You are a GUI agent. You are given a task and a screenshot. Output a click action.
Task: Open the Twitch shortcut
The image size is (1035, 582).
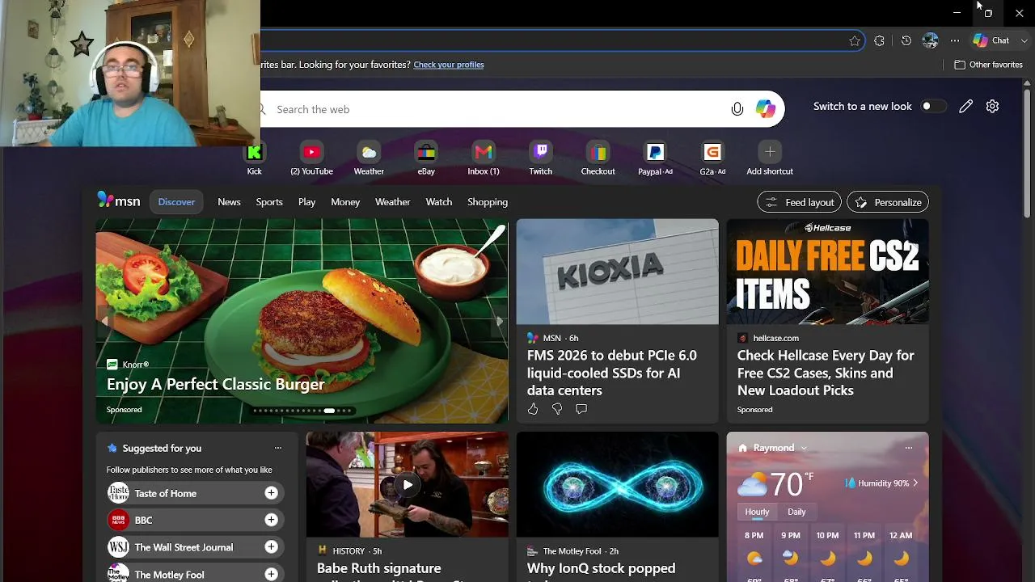(x=541, y=158)
